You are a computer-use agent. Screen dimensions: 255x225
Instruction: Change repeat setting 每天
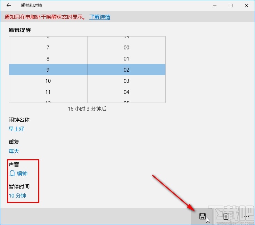point(14,151)
